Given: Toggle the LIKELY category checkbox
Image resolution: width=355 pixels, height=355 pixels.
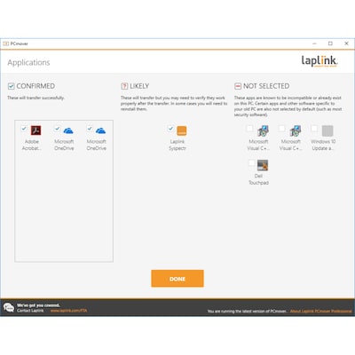Looking at the screenshot, I should coord(124,86).
